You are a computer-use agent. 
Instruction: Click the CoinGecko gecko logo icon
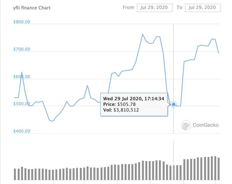click(x=186, y=125)
